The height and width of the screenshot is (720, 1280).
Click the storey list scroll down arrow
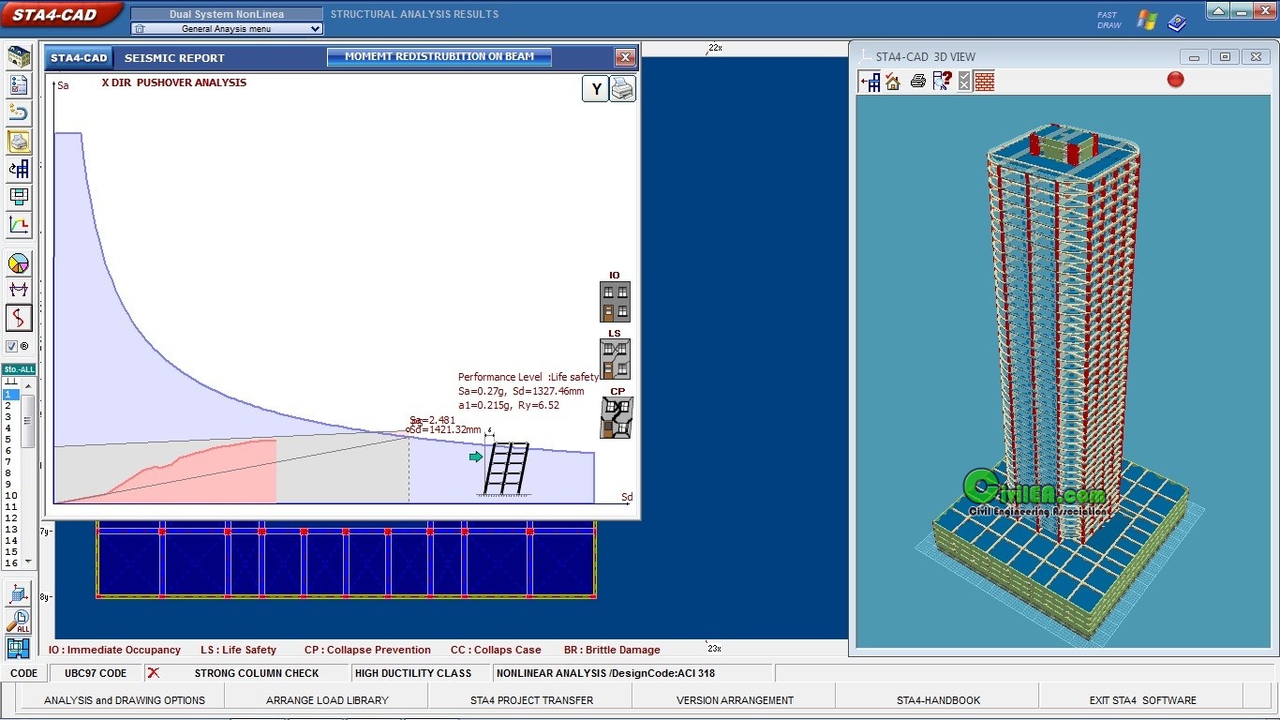[x=28, y=562]
